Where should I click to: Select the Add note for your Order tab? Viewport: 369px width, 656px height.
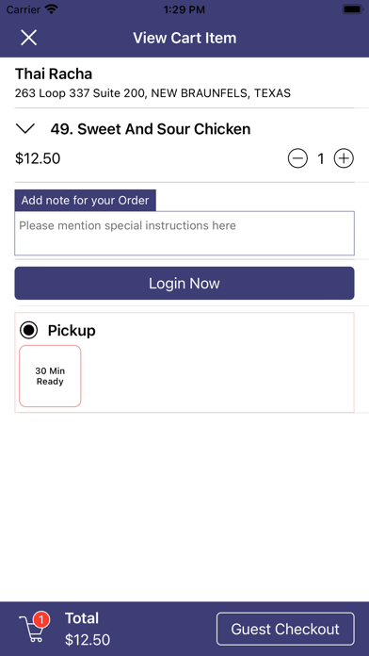pyautogui.click(x=86, y=201)
